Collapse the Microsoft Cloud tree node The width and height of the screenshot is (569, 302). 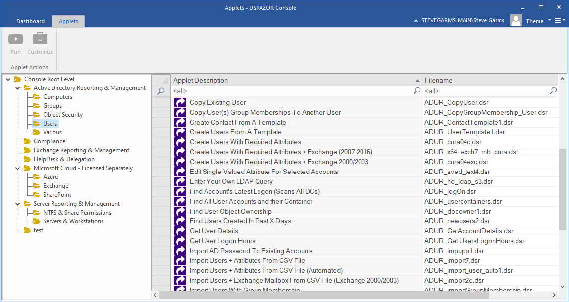point(18,168)
